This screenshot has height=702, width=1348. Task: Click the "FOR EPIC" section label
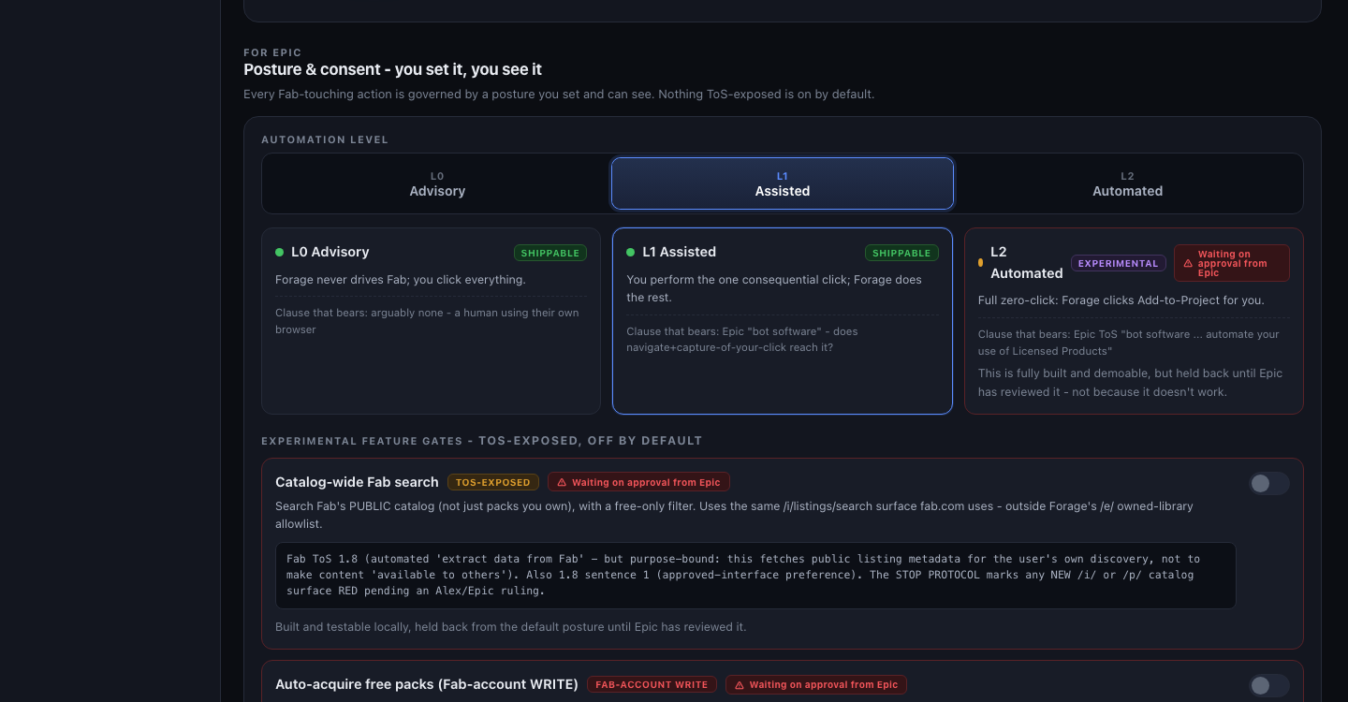pyautogui.click(x=272, y=52)
